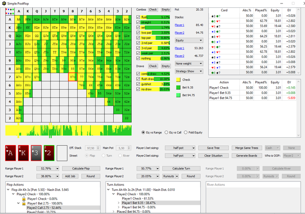Click the yellow Check color swatch

(179, 80)
